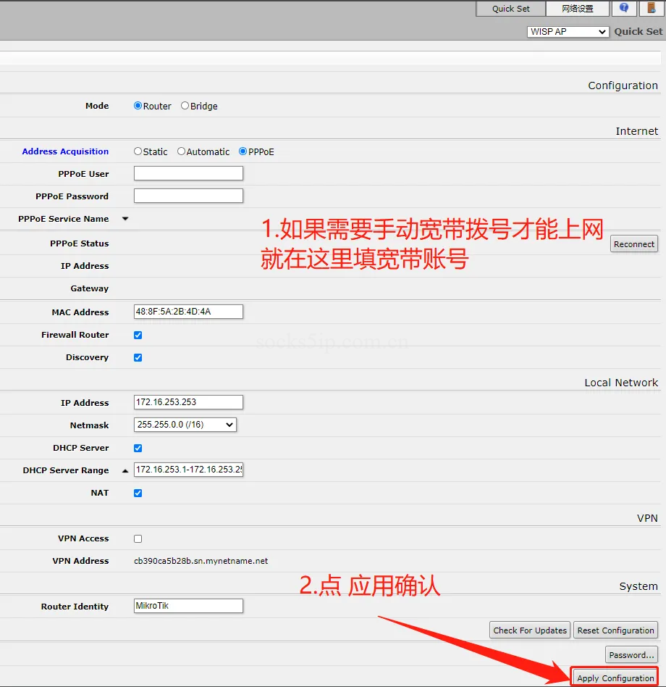The height and width of the screenshot is (687, 666).
Task: Select the Quick Set tab
Action: click(x=510, y=8)
